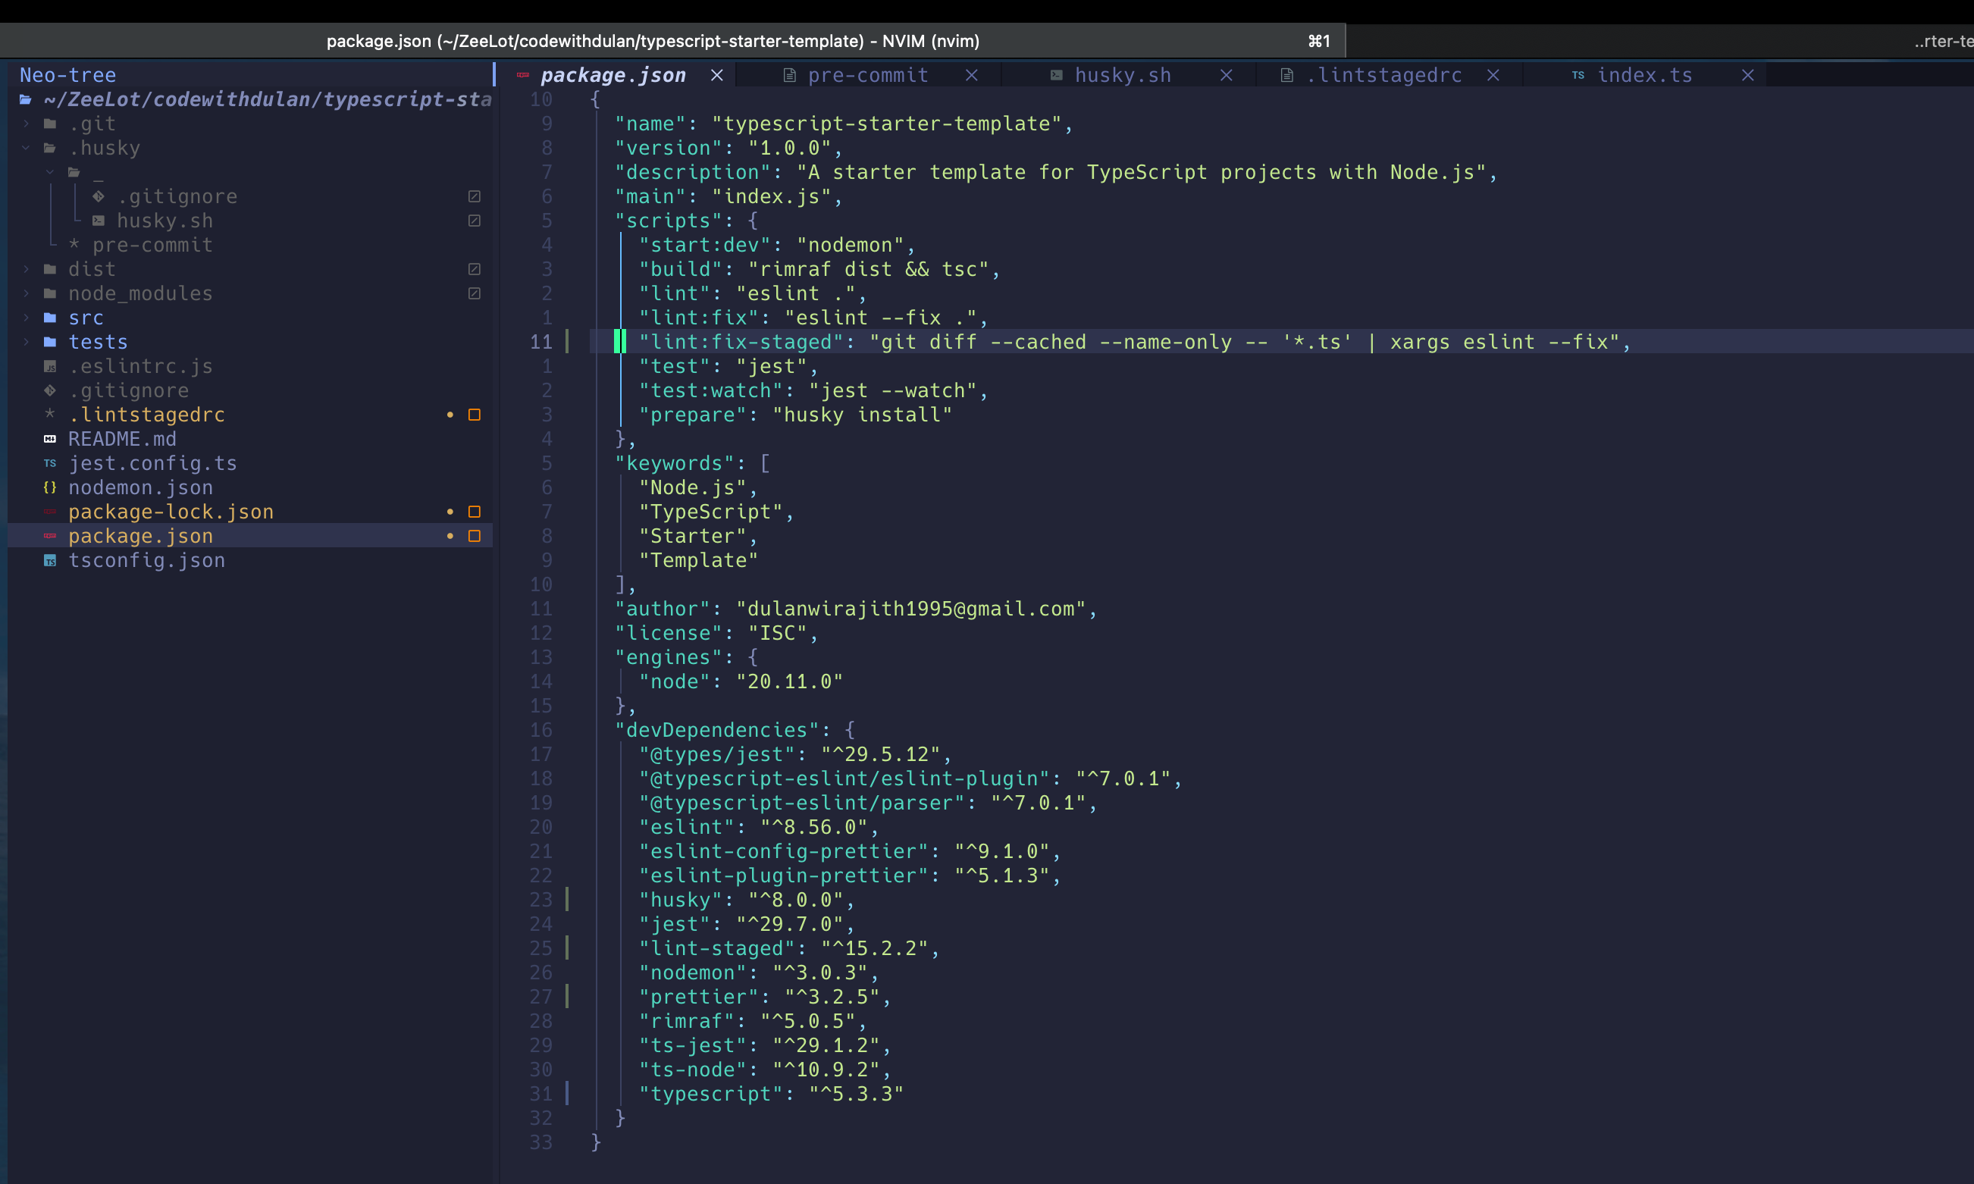The height and width of the screenshot is (1184, 1974).
Task: Click the TS icon on index.ts tab
Action: [1578, 75]
